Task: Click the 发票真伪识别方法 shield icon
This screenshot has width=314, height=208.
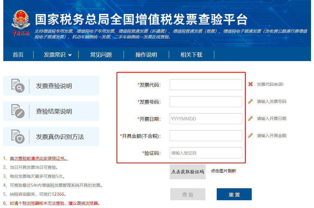Action: tap(18, 136)
